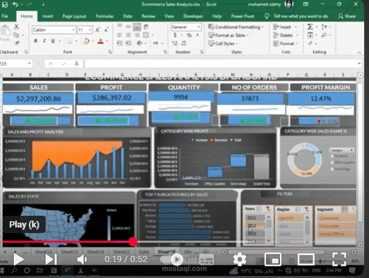Click the Merge and Center icon
This screenshot has width=369, height=278.
146,35
